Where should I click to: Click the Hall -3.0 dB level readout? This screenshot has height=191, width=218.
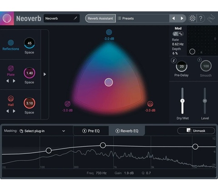pyautogui.click(x=150, y=110)
